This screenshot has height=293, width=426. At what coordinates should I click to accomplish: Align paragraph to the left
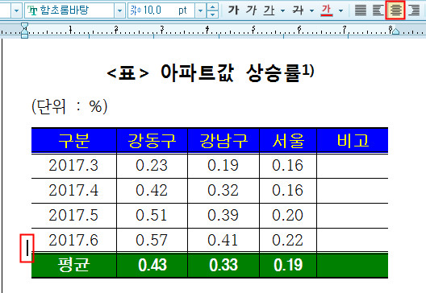378,10
